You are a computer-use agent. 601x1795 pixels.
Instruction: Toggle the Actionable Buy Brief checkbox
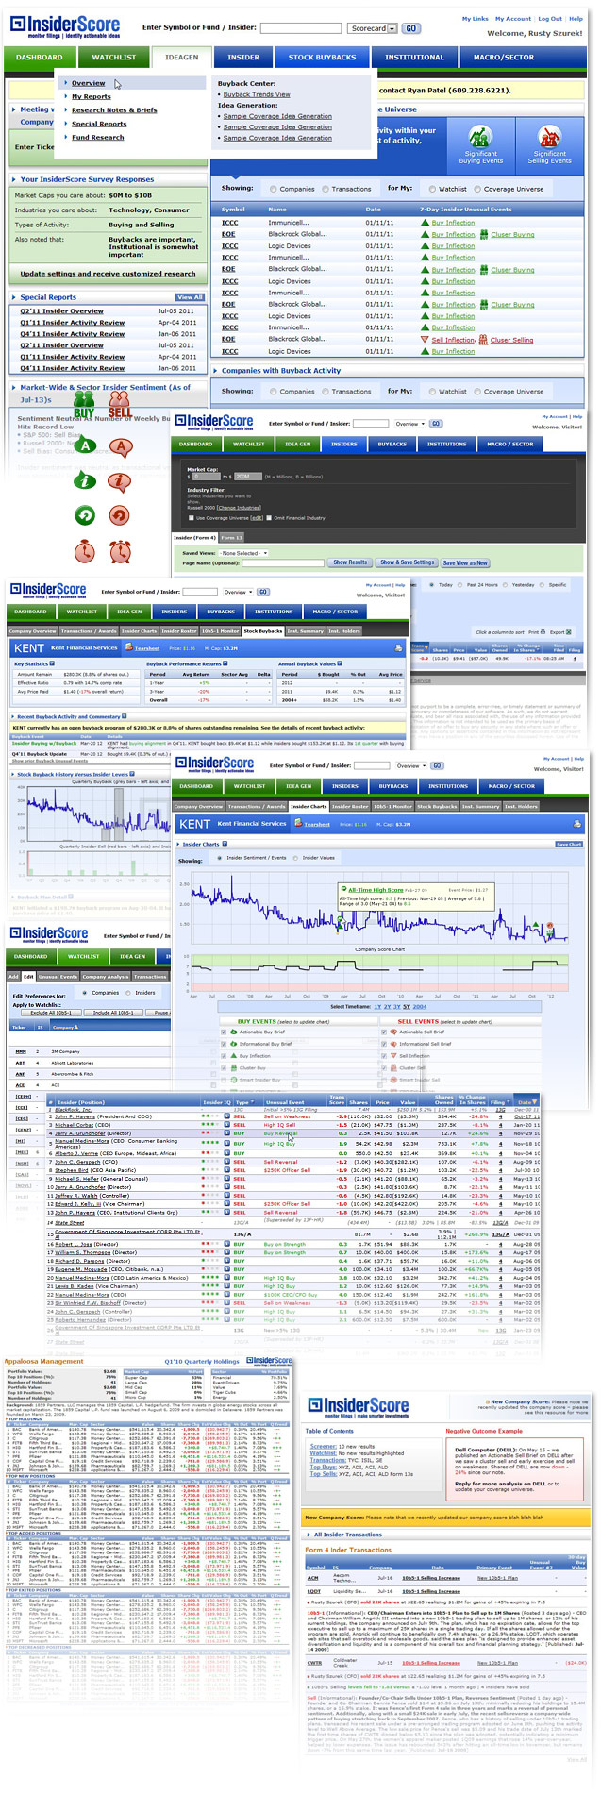pos(225,1032)
